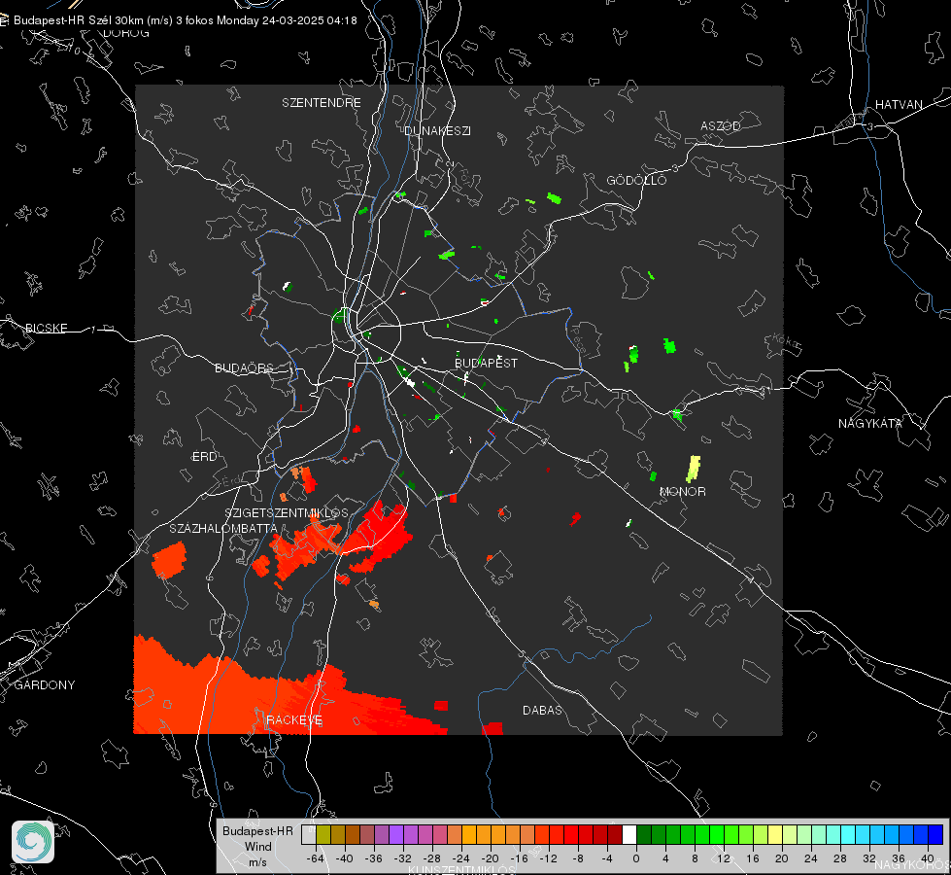951x875 pixels.
Task: Select the DUNAKESZI map label
Action: pos(437,130)
